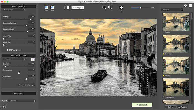194x110 pixels.
Task: Switch to the My Presets tab
Action: click(182, 107)
